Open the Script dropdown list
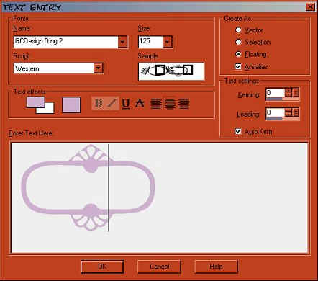 pyautogui.click(x=99, y=68)
